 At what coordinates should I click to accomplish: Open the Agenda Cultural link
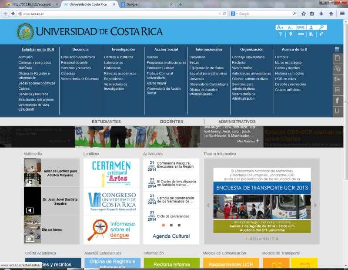pyautogui.click(x=171, y=236)
